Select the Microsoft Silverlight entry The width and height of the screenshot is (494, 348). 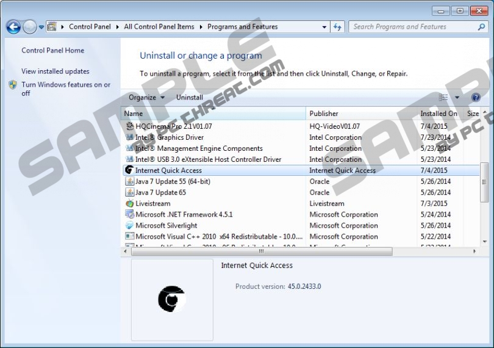166,225
